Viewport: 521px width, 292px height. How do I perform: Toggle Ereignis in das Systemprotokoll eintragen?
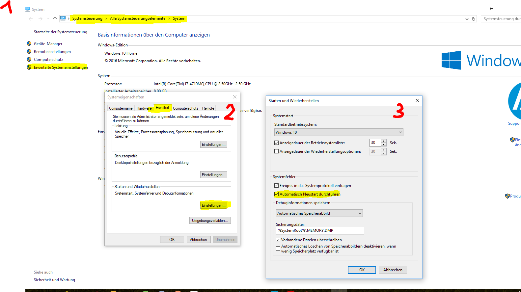(277, 186)
